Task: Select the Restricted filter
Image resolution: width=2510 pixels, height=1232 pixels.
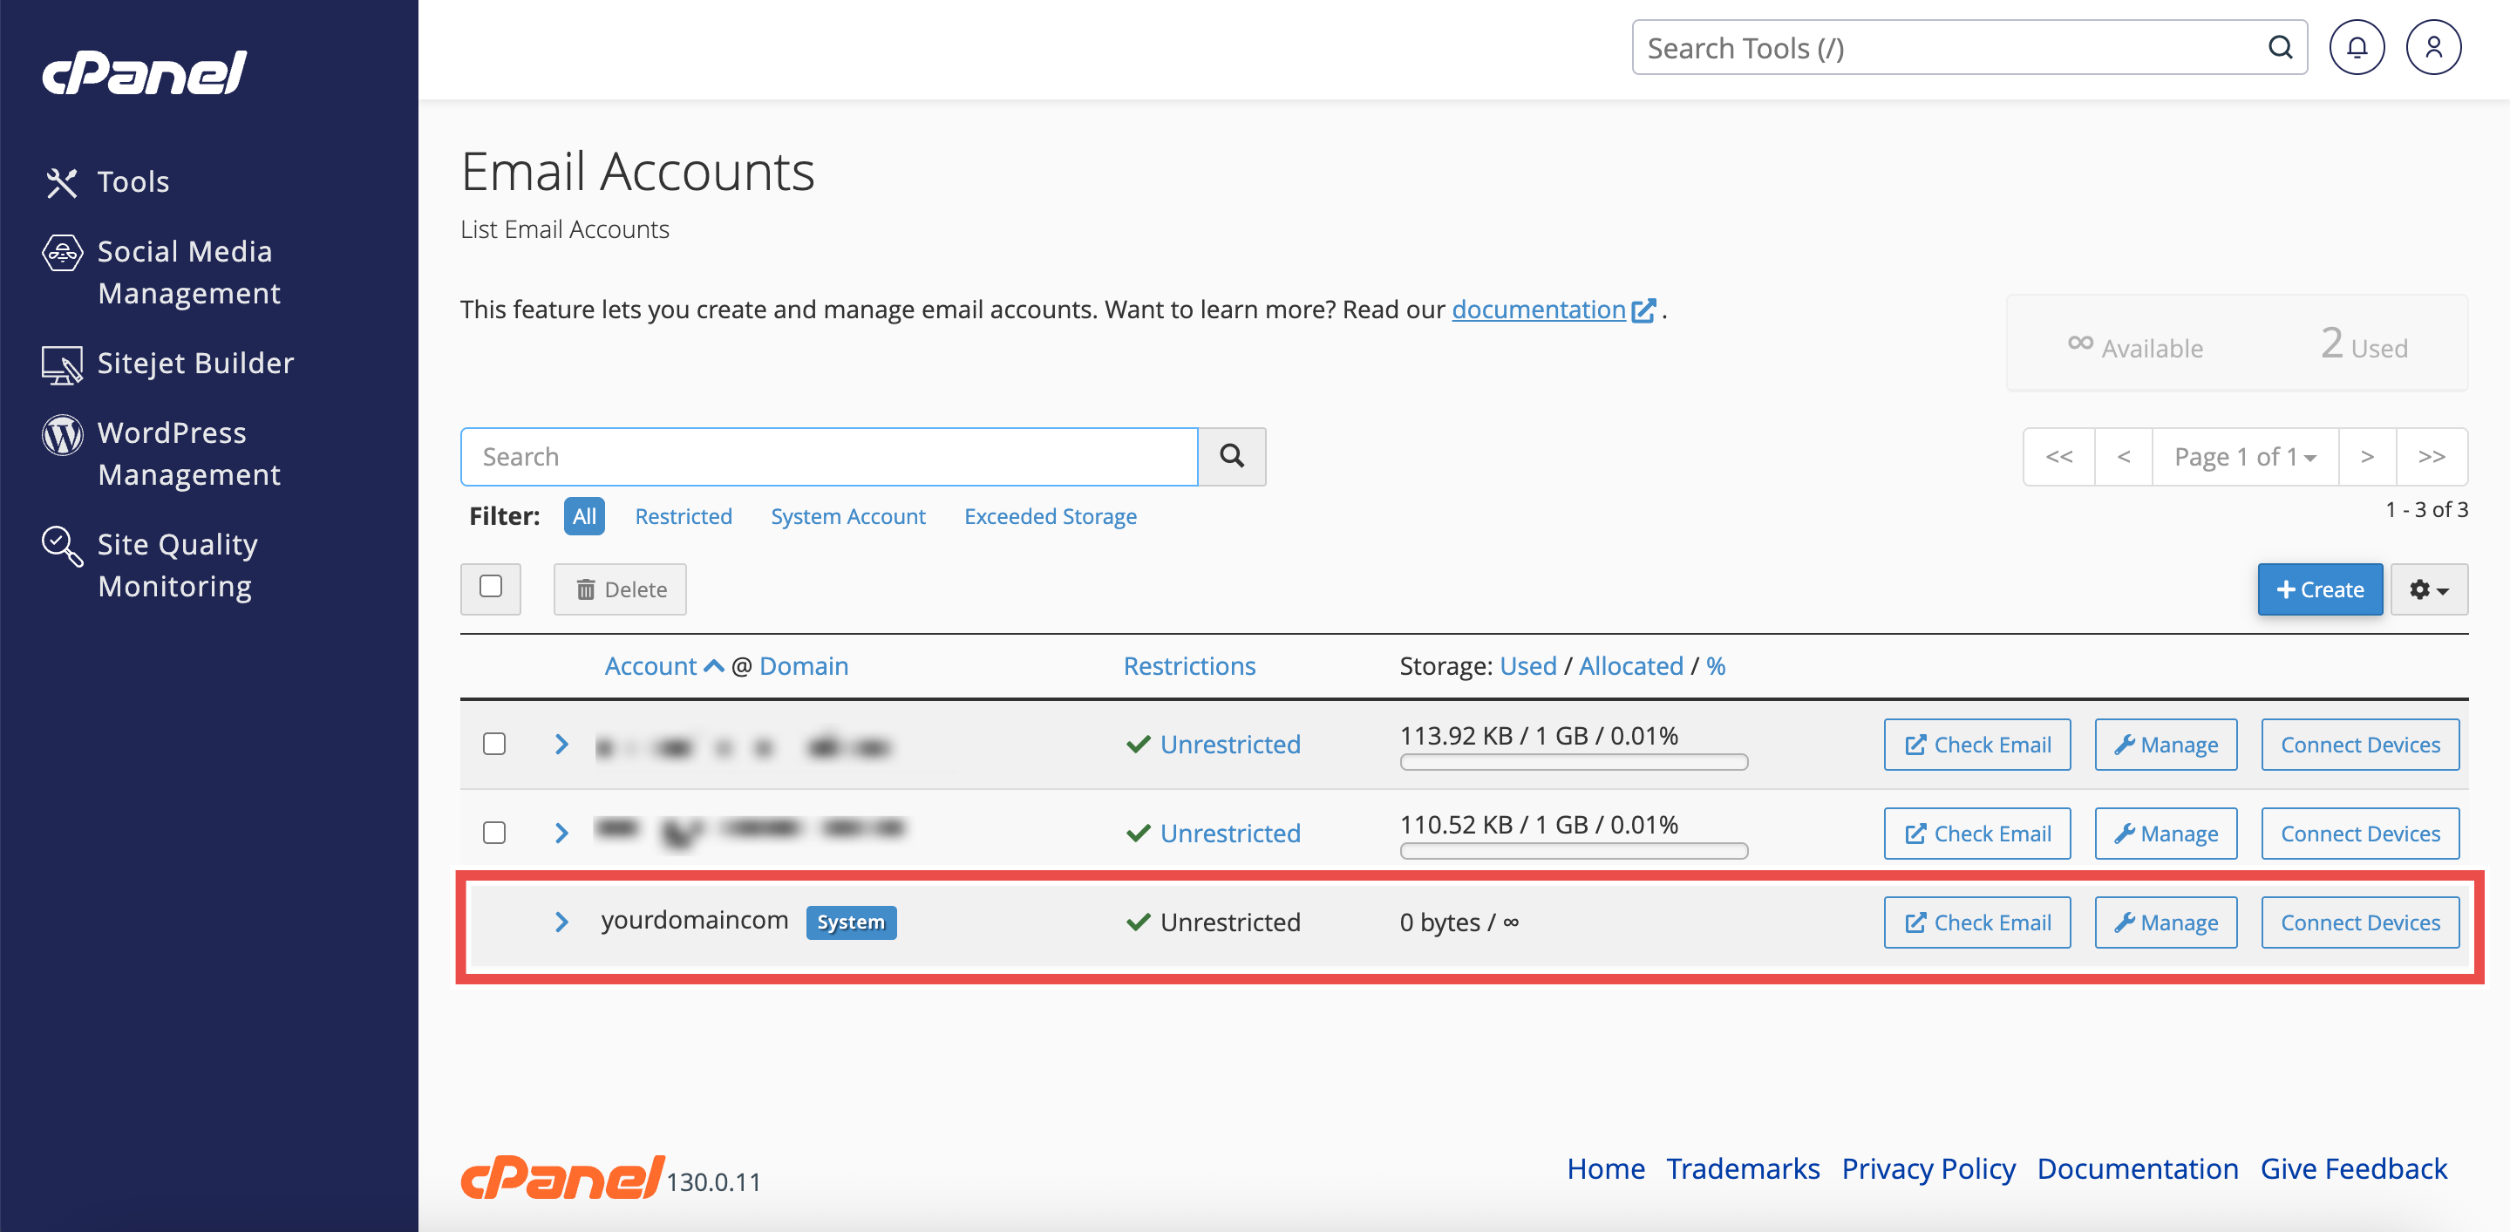Action: [683, 516]
